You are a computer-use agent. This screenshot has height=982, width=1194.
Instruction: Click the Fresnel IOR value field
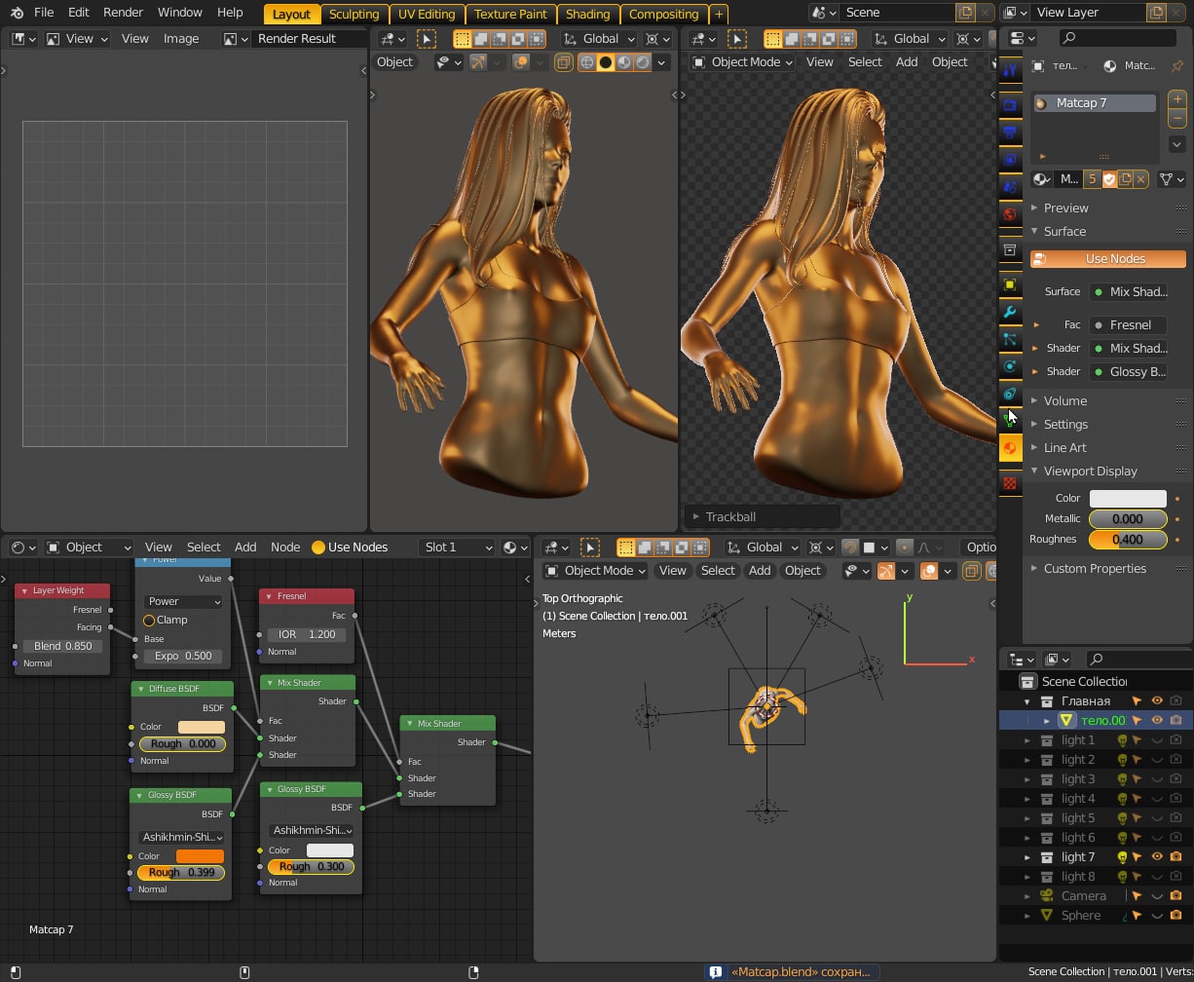click(x=306, y=634)
